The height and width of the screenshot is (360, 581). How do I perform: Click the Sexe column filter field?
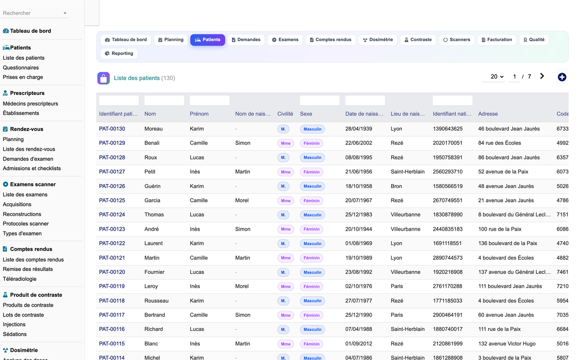[320, 100]
